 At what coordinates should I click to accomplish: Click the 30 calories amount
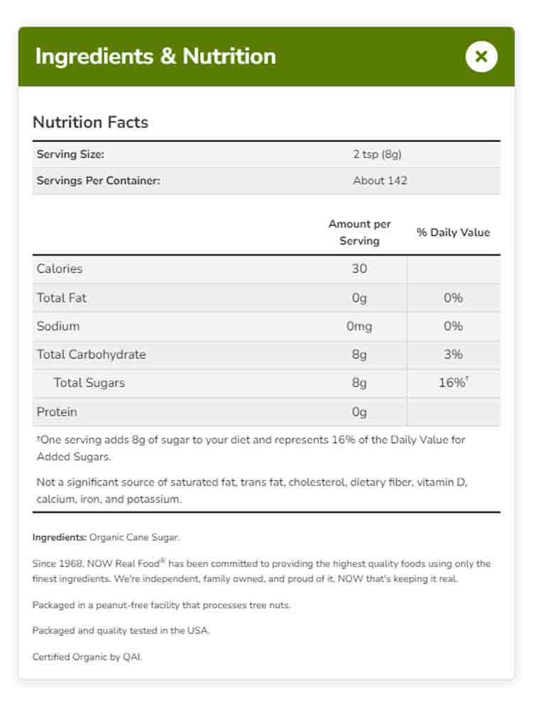359,269
